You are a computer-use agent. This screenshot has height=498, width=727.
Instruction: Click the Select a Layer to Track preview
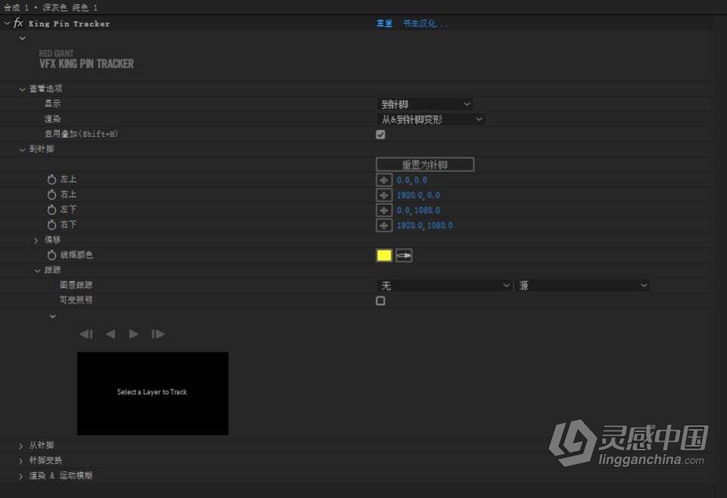(x=152, y=394)
